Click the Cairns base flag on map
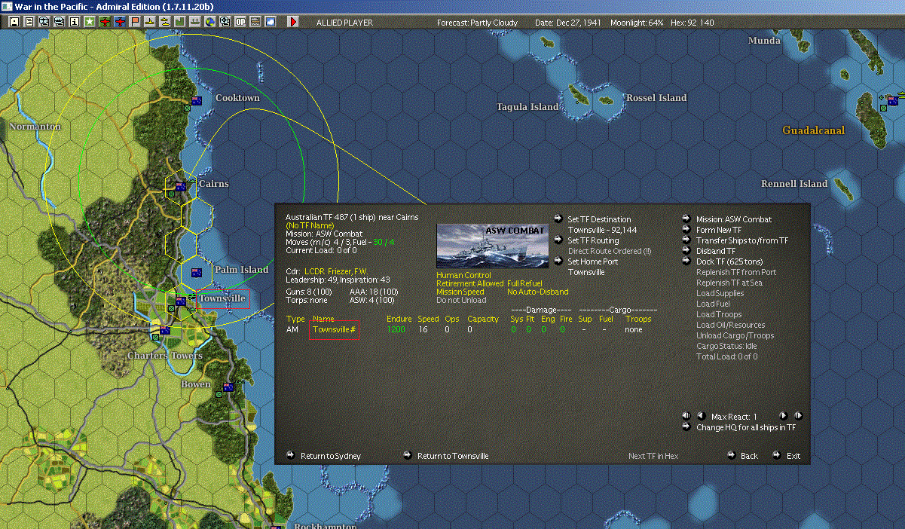Image resolution: width=905 pixels, height=529 pixels. click(x=180, y=185)
